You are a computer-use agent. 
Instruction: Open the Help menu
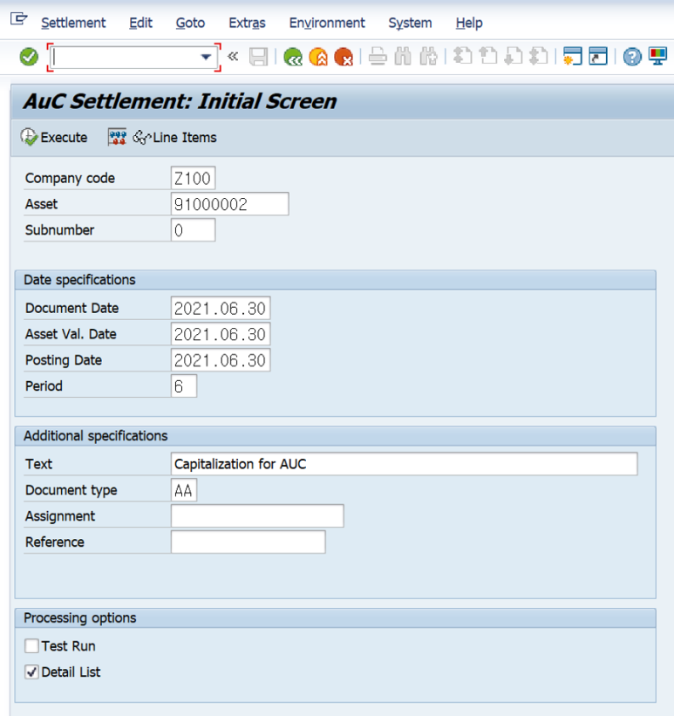pos(469,23)
